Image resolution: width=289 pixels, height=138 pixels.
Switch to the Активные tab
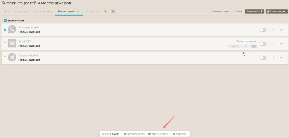(21, 12)
